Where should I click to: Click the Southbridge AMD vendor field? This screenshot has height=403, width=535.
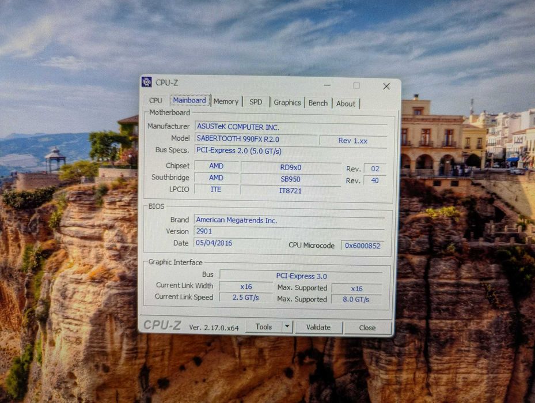tap(217, 178)
